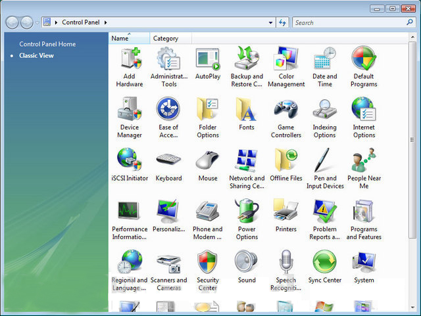Open Backup and Restore Center
Screen dimensions: 421x316
247,67
